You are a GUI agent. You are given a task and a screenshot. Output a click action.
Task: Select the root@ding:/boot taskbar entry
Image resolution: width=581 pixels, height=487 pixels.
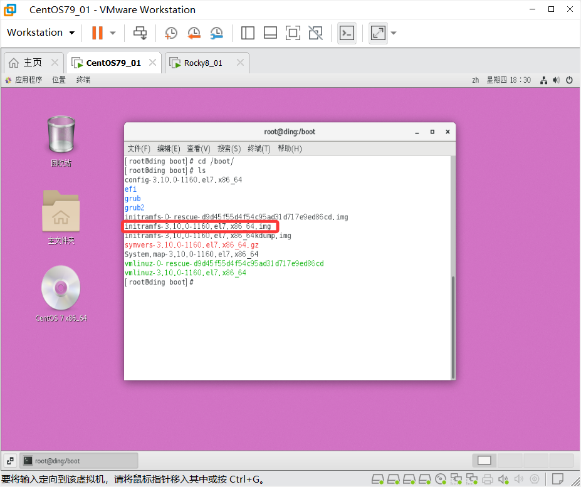click(78, 460)
